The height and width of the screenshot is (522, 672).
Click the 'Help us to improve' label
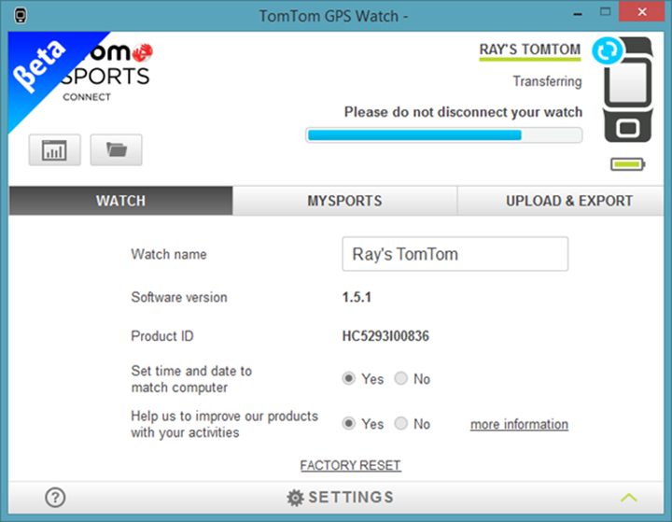pos(225,424)
